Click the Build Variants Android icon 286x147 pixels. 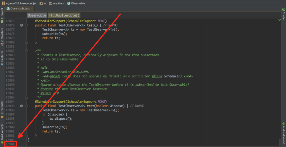pos(2,142)
